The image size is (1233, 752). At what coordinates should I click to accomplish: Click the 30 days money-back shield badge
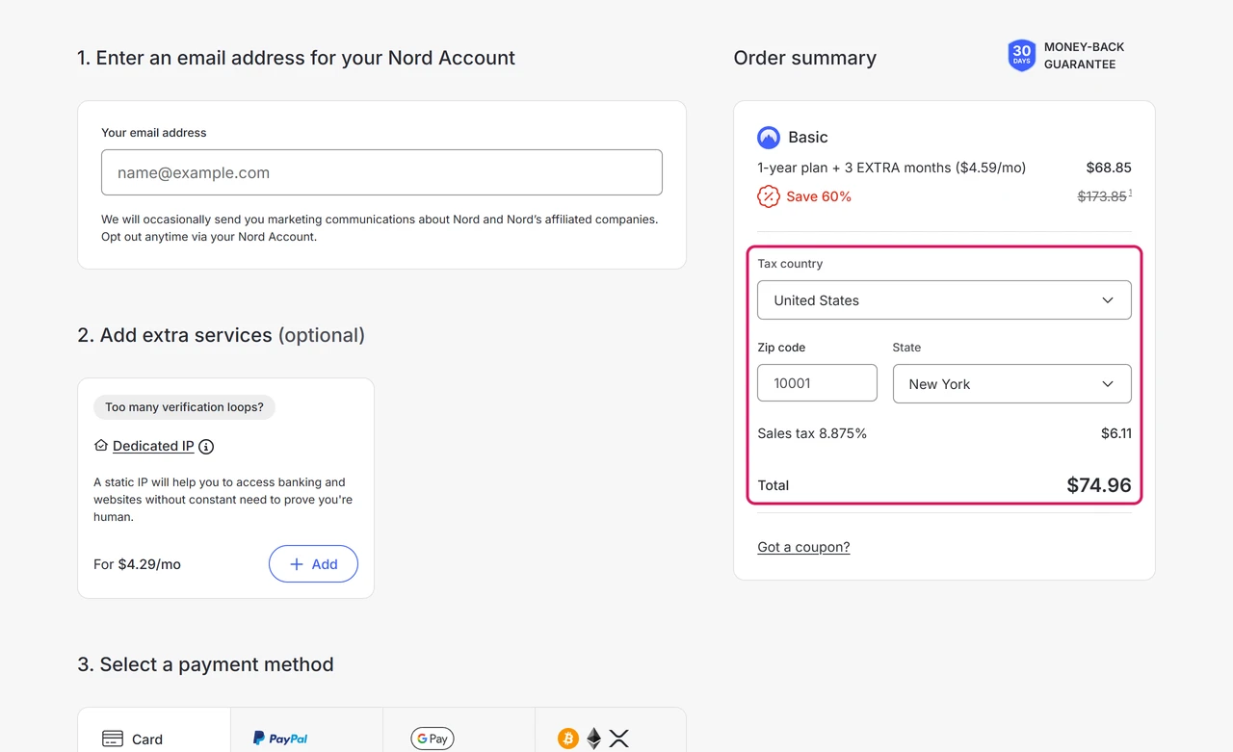[x=1022, y=55]
